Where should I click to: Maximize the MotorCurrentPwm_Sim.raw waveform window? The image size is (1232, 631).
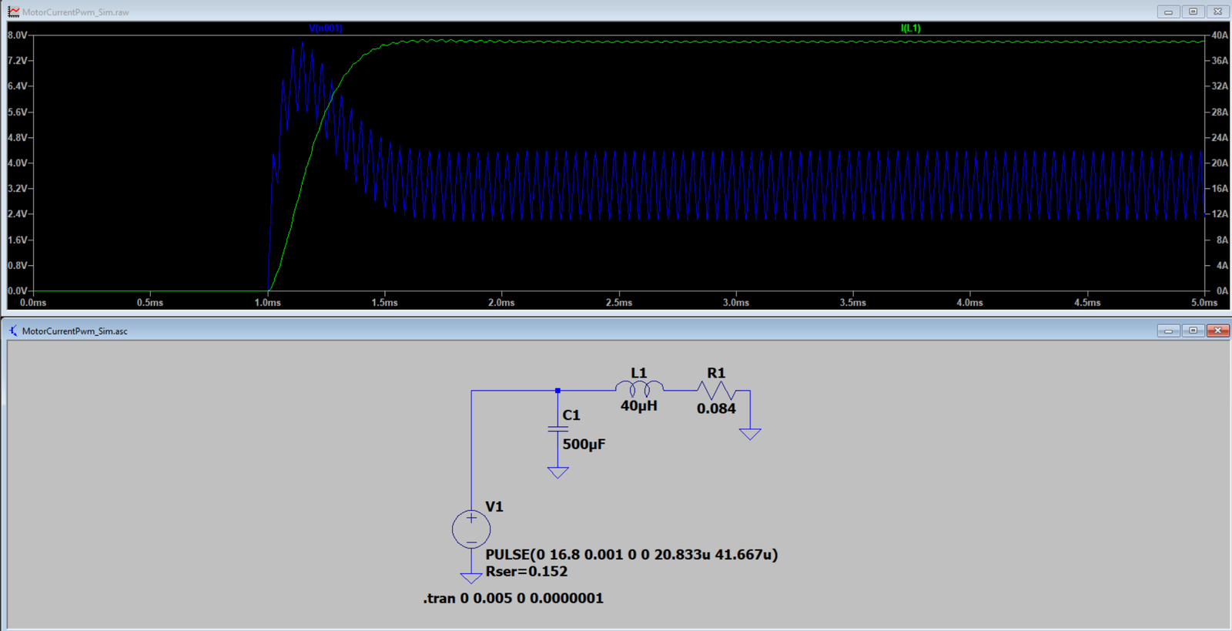1193,12
